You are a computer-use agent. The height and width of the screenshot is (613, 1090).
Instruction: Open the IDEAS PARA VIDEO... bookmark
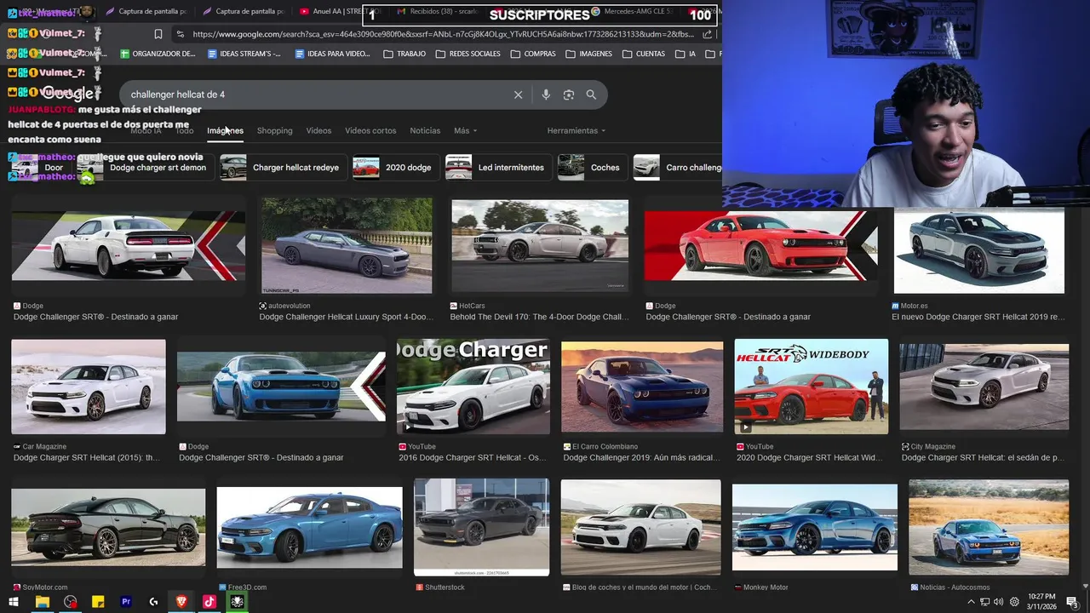pyautogui.click(x=332, y=54)
